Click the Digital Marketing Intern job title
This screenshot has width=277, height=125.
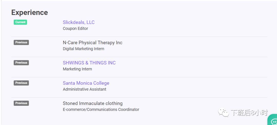[84, 49]
